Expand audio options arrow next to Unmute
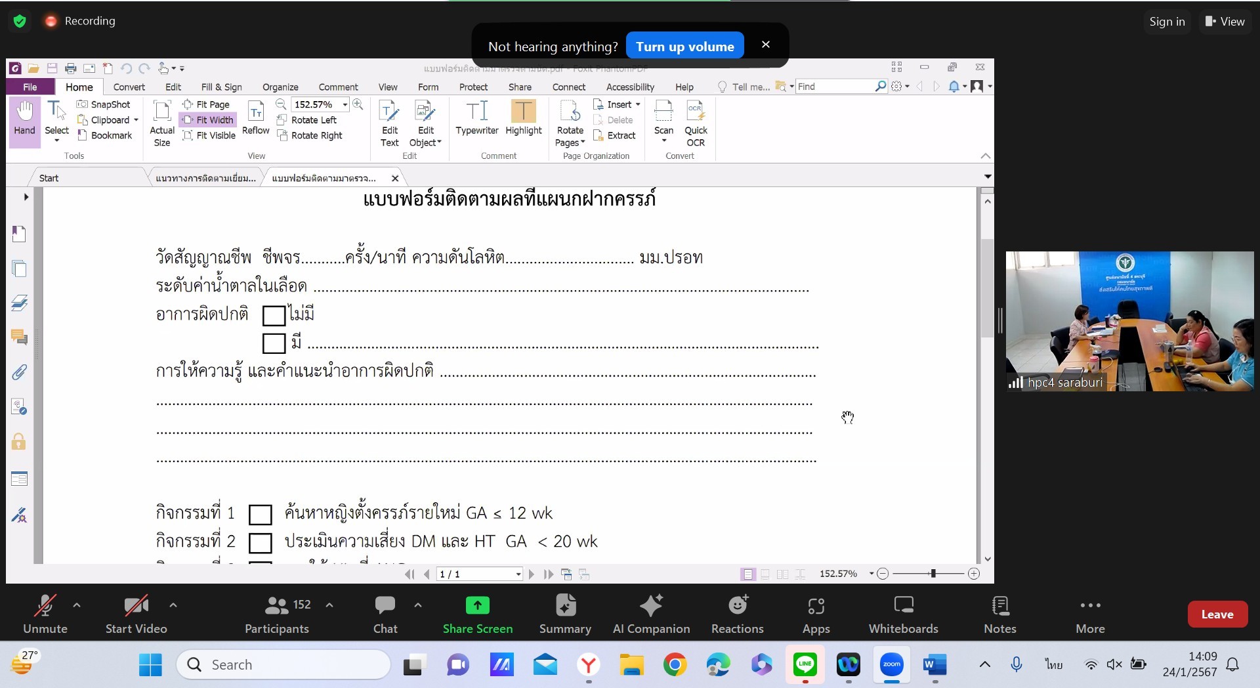This screenshot has width=1260, height=688. click(x=77, y=605)
